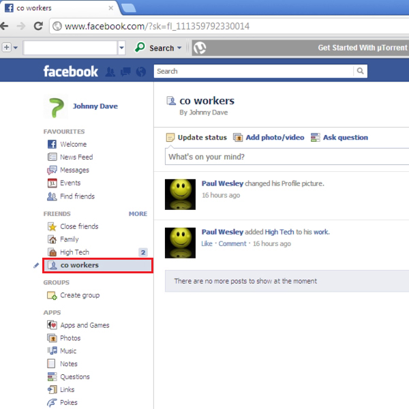Open Notes app in sidebar

[x=69, y=364]
